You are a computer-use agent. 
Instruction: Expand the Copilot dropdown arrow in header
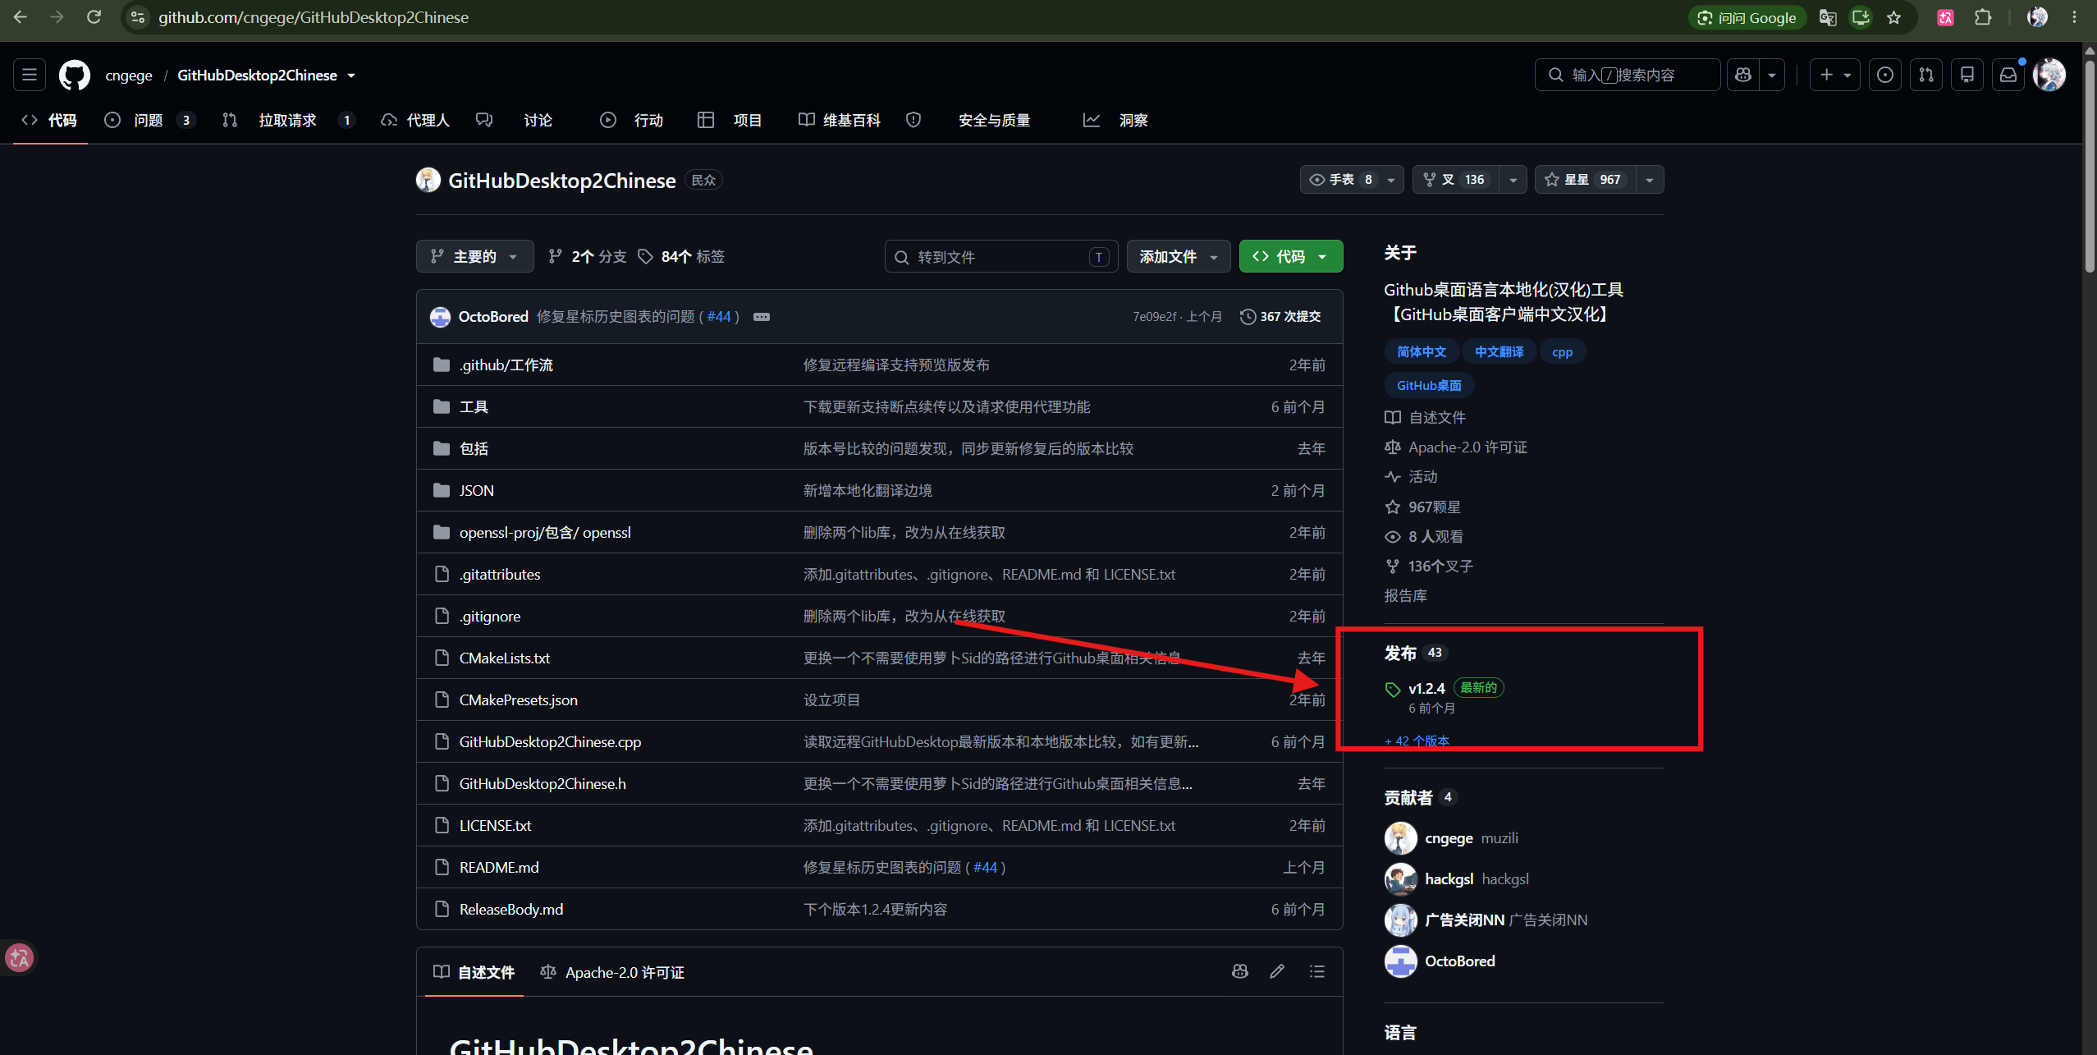click(1772, 75)
